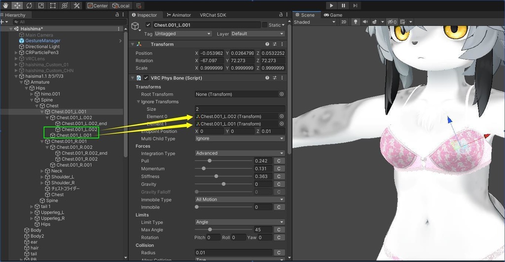Image resolution: width=505 pixels, height=262 pixels.
Task: Select the Scale tool
Action: click(x=41, y=5)
